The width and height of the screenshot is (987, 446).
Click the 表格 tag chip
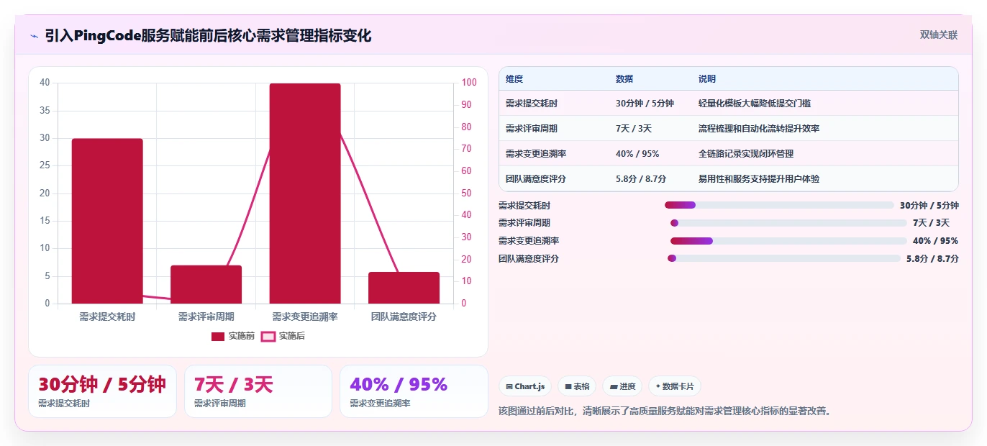click(x=577, y=386)
